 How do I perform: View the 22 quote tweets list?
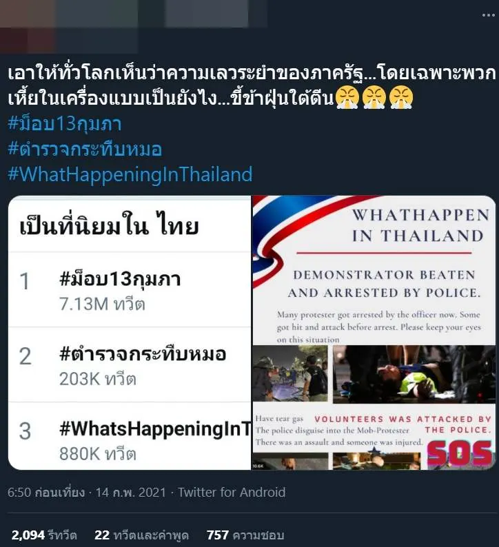point(141,535)
